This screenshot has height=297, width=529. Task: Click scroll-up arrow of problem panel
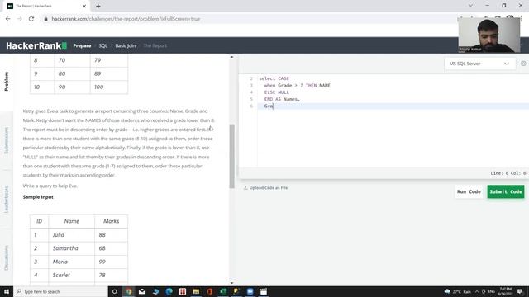(x=231, y=57)
